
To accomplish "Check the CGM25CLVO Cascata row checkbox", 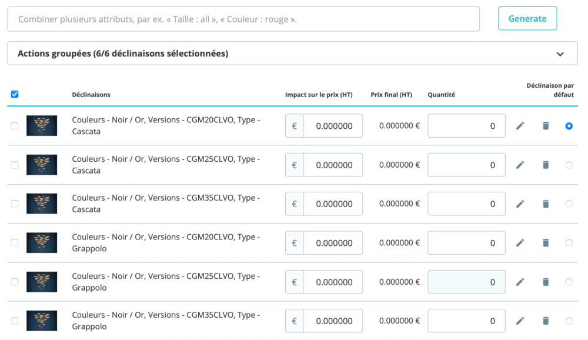I will [15, 165].
